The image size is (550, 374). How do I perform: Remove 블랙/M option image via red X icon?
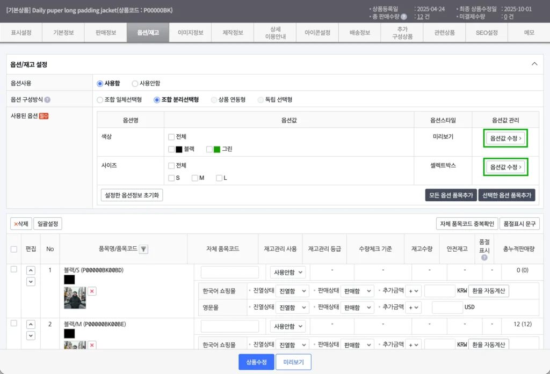[92, 345]
